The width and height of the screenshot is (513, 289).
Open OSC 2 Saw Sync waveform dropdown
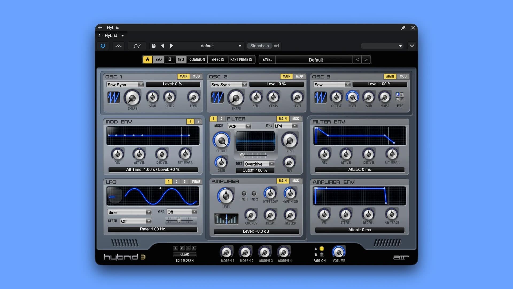click(x=229, y=85)
